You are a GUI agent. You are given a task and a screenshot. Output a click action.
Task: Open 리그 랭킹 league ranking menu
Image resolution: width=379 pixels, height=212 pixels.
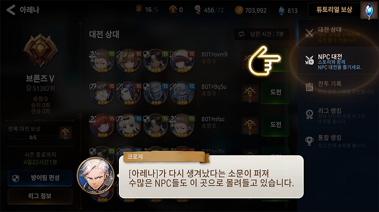tap(338, 114)
